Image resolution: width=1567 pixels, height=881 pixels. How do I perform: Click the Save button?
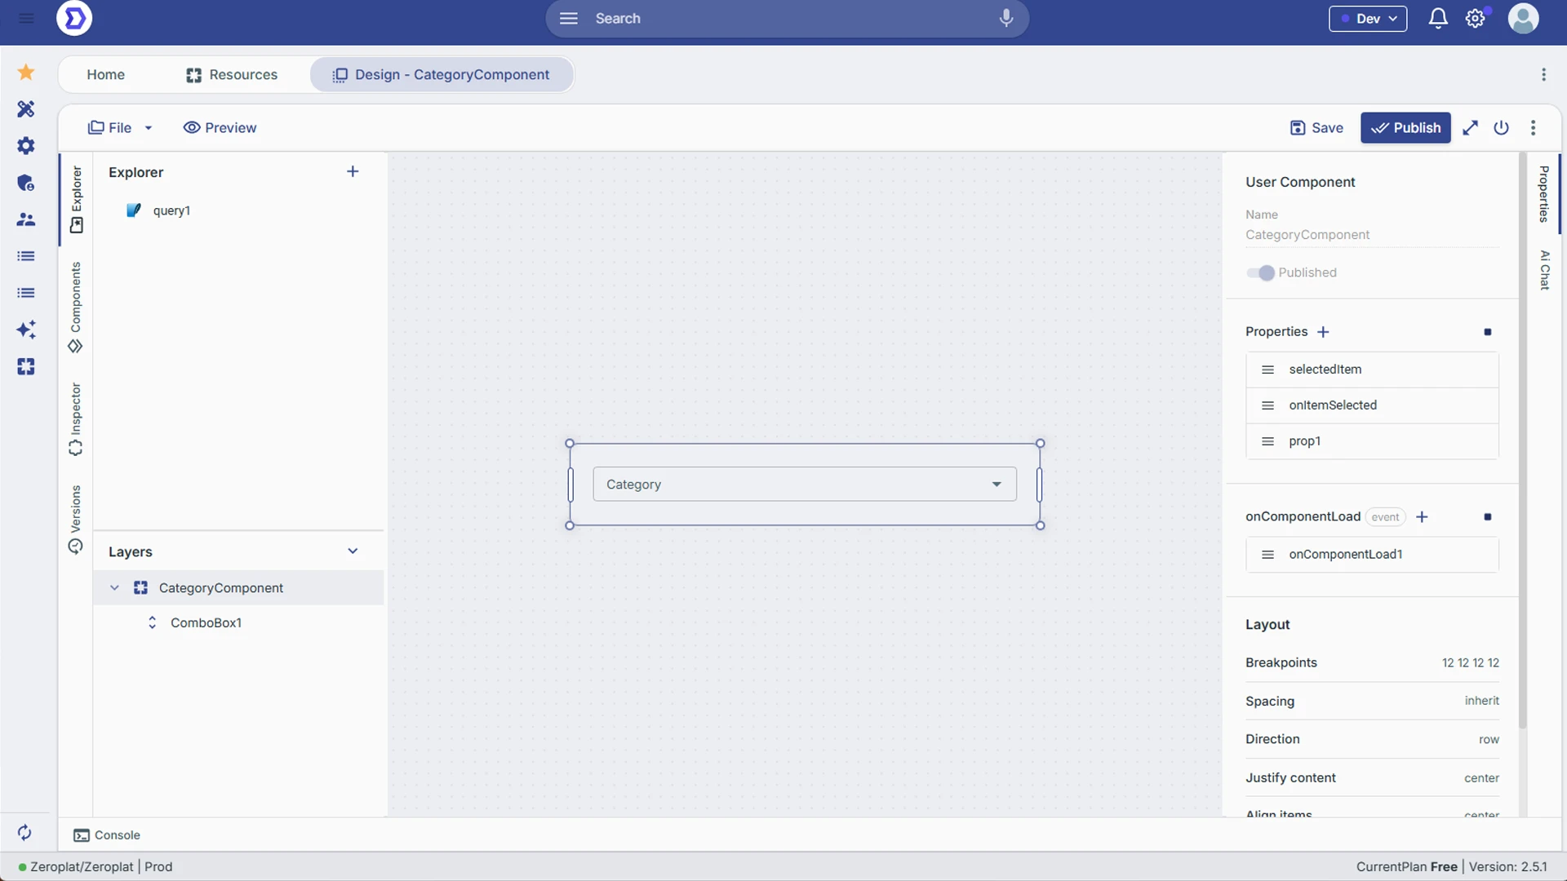[1316, 127]
